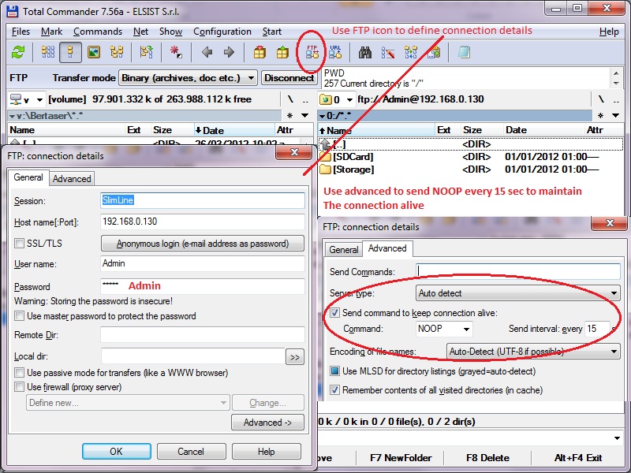The image size is (631, 473).
Task: Click the green Reread source refresh icon
Action: 18,52
